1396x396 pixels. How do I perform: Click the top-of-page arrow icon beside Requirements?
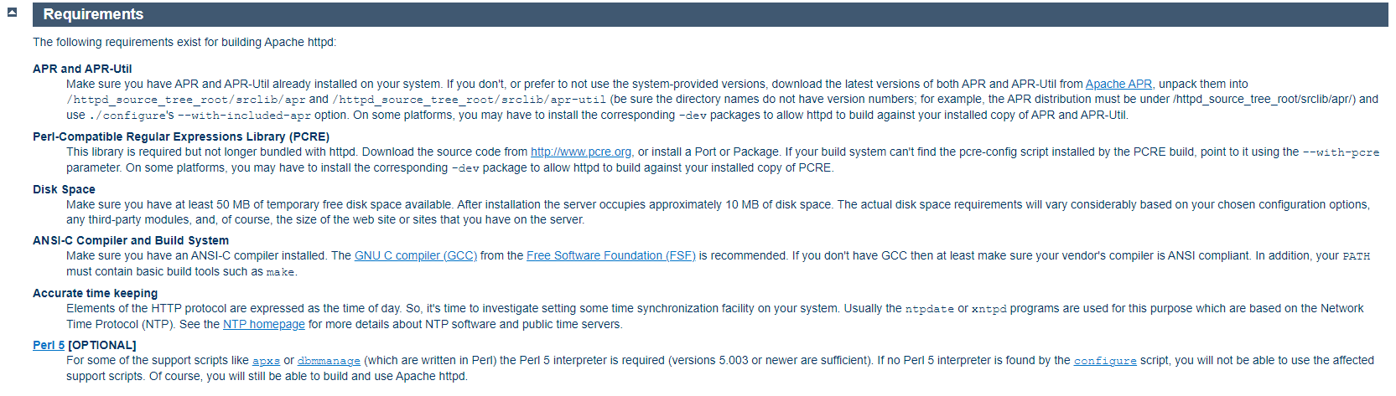(x=12, y=13)
